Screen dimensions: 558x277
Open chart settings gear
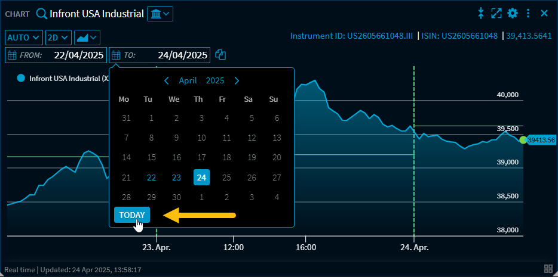[x=512, y=13]
